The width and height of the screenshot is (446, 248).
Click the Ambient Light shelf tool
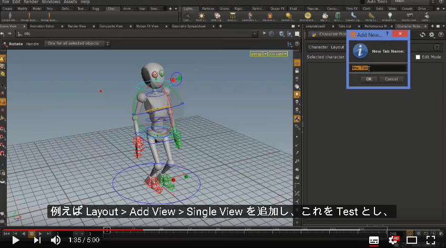pyautogui.click(x=390, y=17)
